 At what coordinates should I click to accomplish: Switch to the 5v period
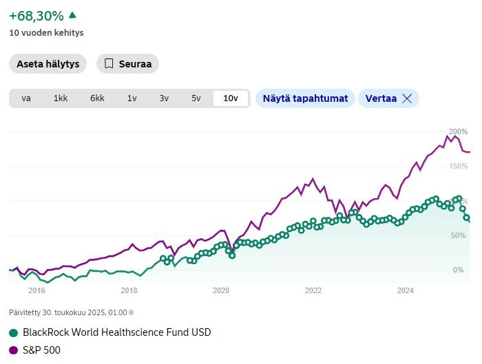point(196,98)
